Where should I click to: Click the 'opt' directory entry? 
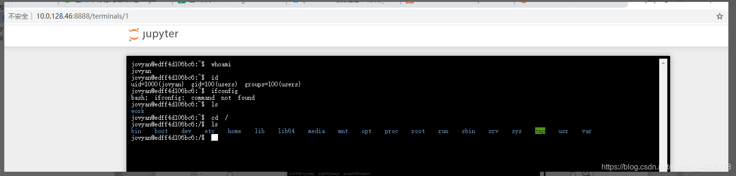pyautogui.click(x=366, y=131)
